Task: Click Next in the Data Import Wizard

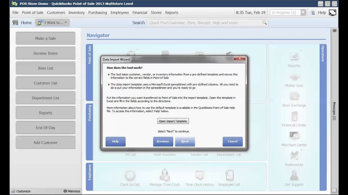Action: [x=185, y=141]
